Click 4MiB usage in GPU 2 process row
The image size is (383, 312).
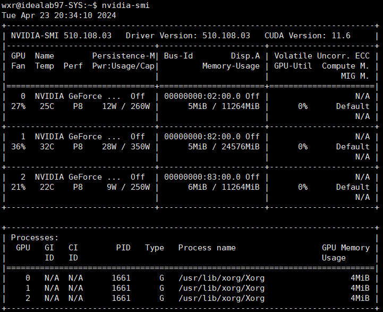pos(360,298)
